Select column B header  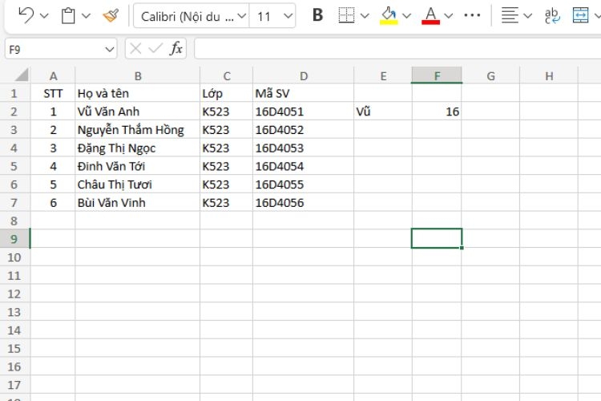point(138,76)
